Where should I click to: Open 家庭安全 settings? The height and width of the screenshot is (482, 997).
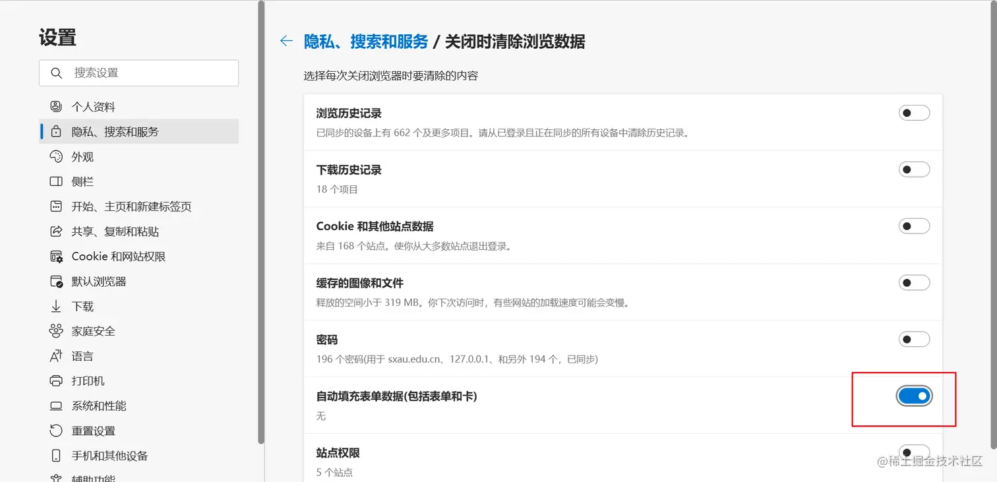tap(138, 331)
